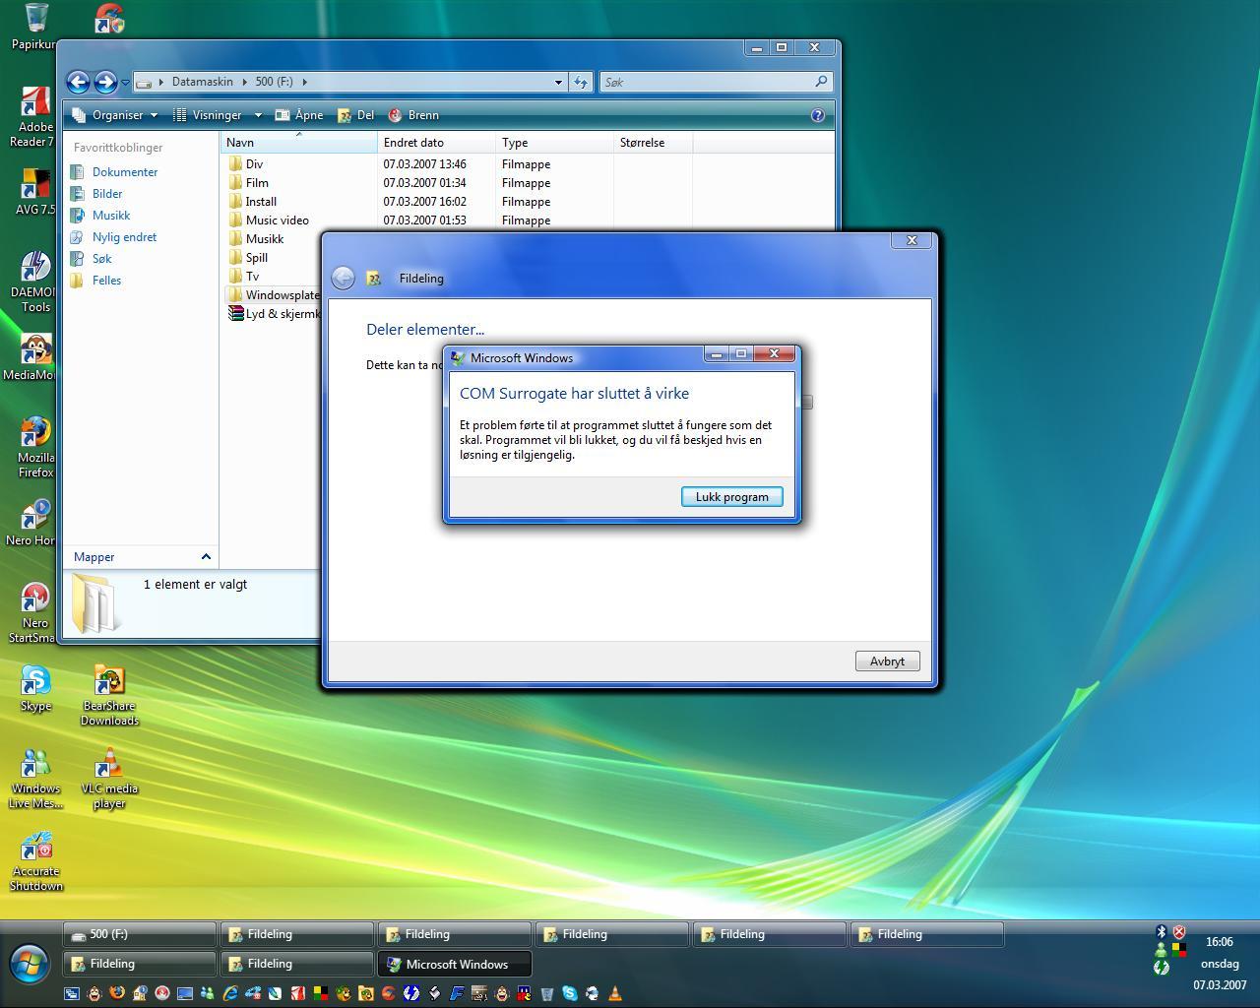Switch to the 500 (F:) taskbar button
The image size is (1260, 1008).
(x=139, y=934)
